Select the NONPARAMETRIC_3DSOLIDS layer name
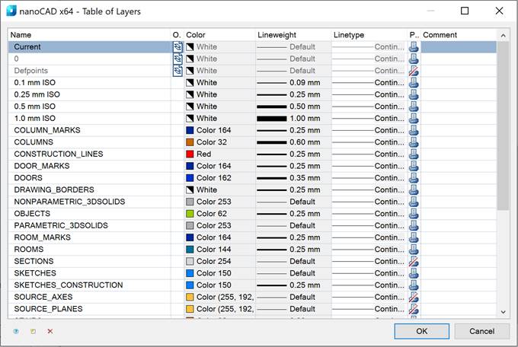Viewport: 518px width, 347px height. point(69,202)
